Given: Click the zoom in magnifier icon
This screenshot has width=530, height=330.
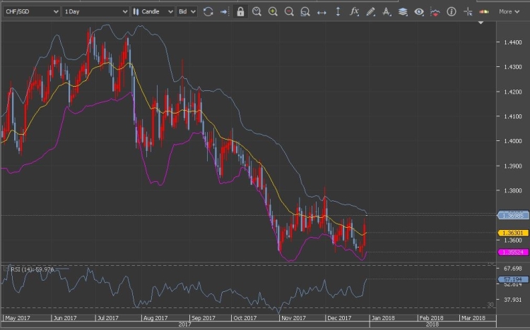Looking at the screenshot, I should [273, 11].
